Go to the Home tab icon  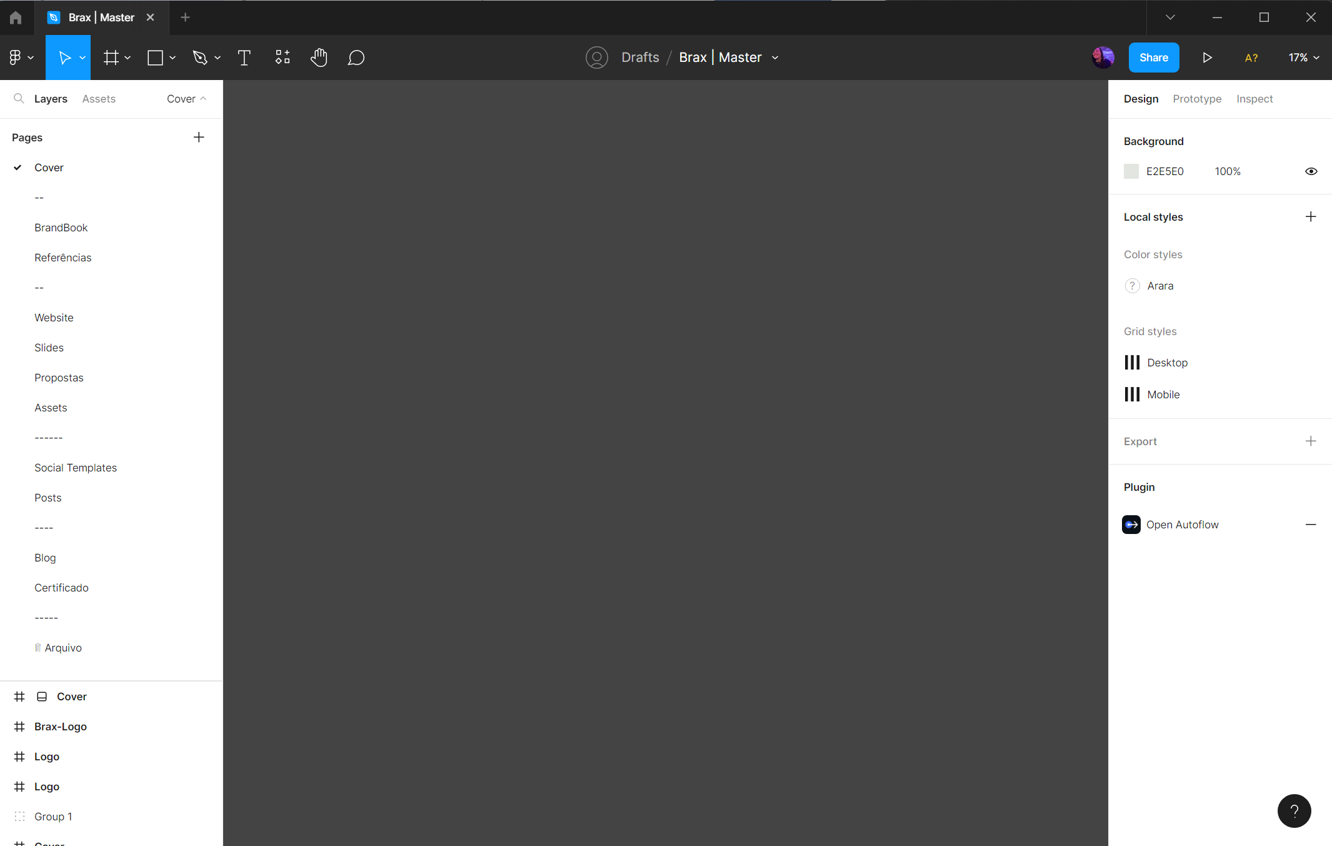point(16,18)
